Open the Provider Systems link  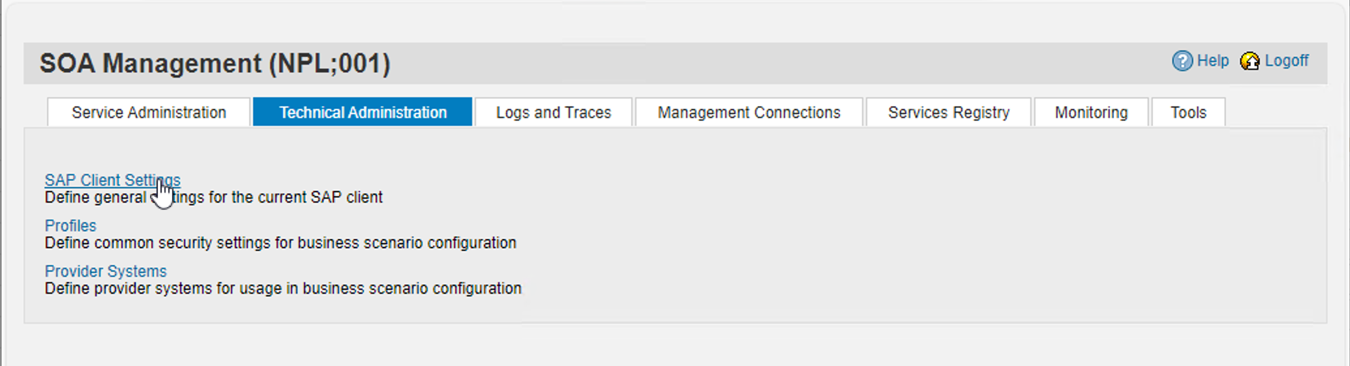[x=106, y=271]
